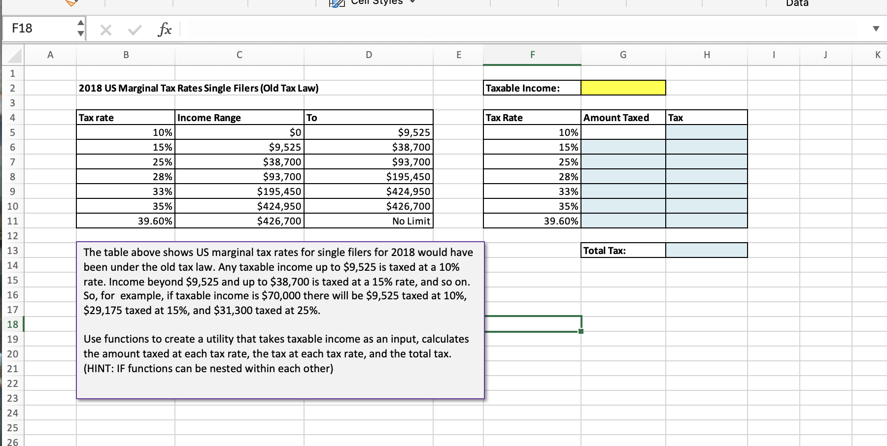Select column D header

[369, 55]
